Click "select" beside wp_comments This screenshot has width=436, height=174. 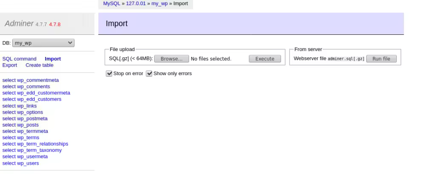click(x=9, y=87)
